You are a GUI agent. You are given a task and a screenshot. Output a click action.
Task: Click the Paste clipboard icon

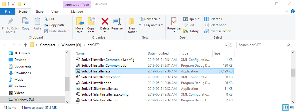pos(37,21)
